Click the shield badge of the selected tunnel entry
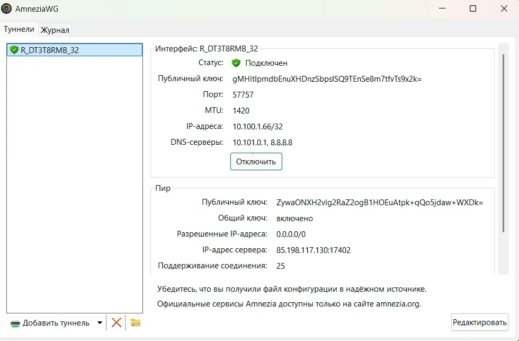 coord(14,49)
